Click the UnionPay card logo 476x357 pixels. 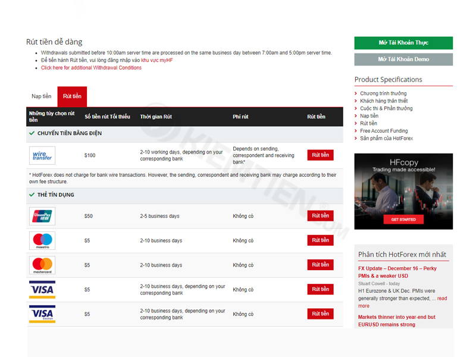coord(42,216)
